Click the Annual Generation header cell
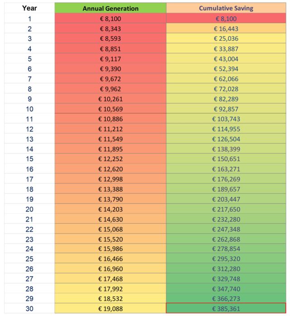Image resolution: width=290 pixels, height=316 pixels. [110, 8]
